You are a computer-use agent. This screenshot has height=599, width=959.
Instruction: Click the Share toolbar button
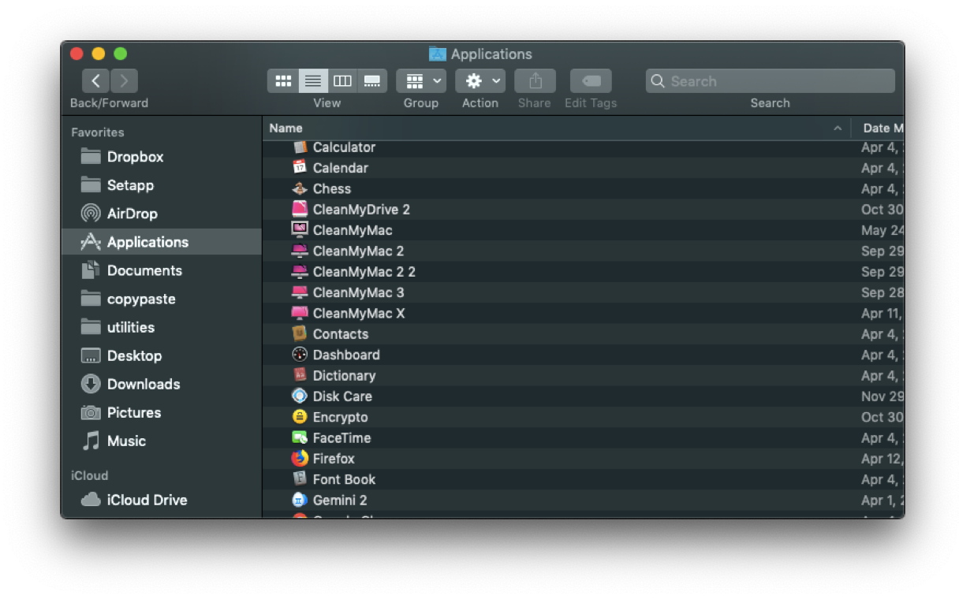(x=535, y=81)
